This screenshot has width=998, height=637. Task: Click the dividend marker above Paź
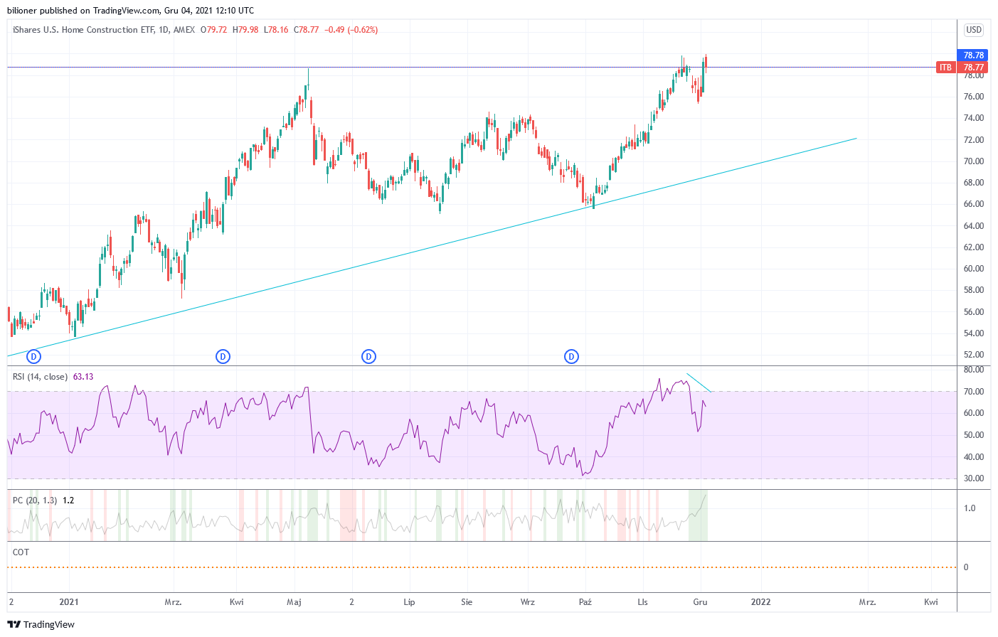571,356
